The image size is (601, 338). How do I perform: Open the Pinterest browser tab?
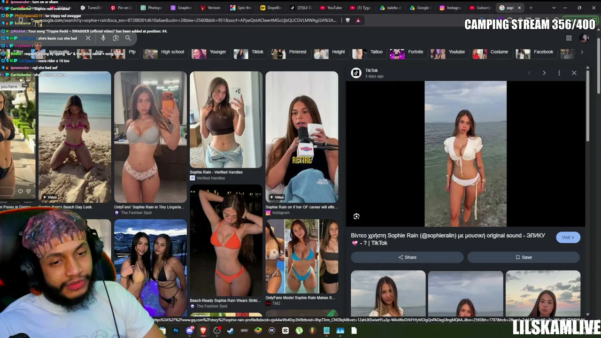[121, 8]
